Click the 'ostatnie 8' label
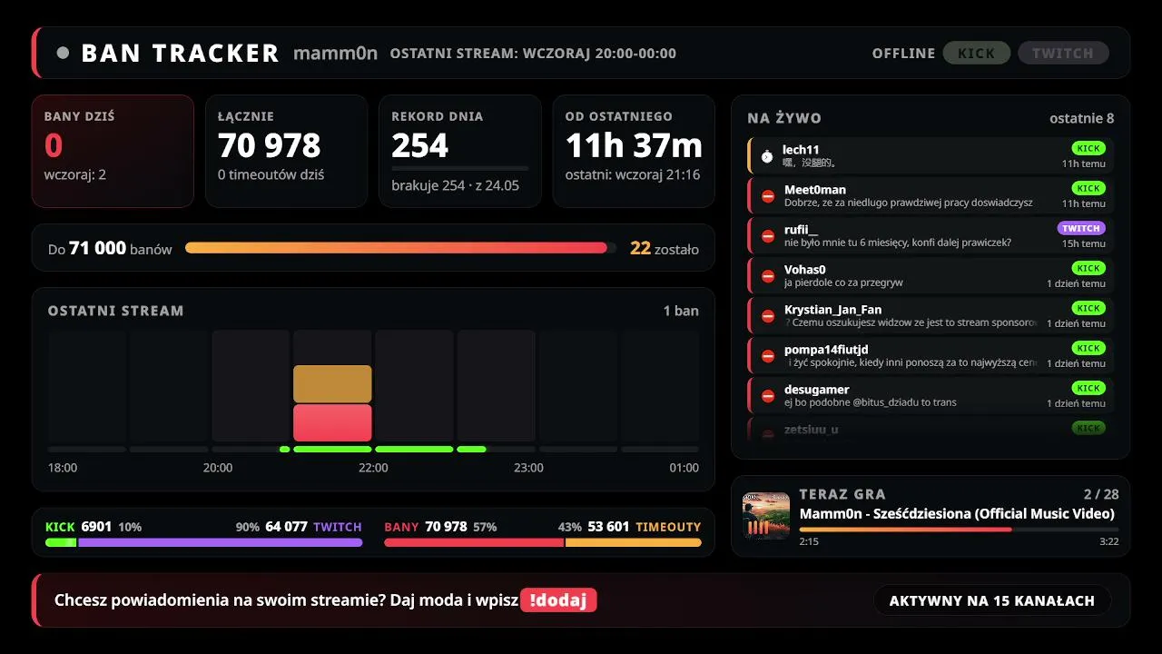The image size is (1162, 654). point(1082,118)
